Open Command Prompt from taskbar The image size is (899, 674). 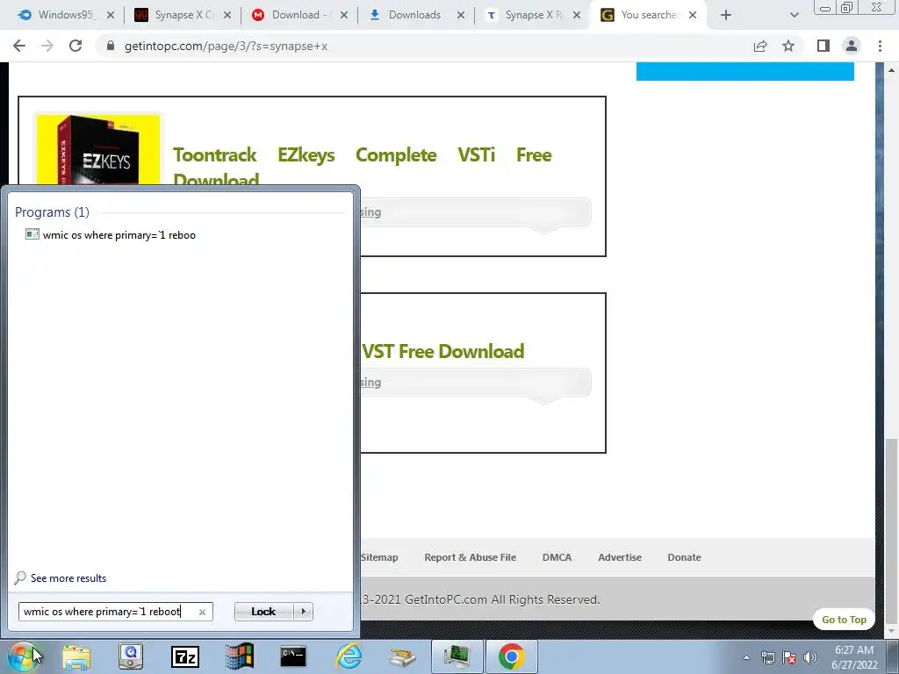293,656
